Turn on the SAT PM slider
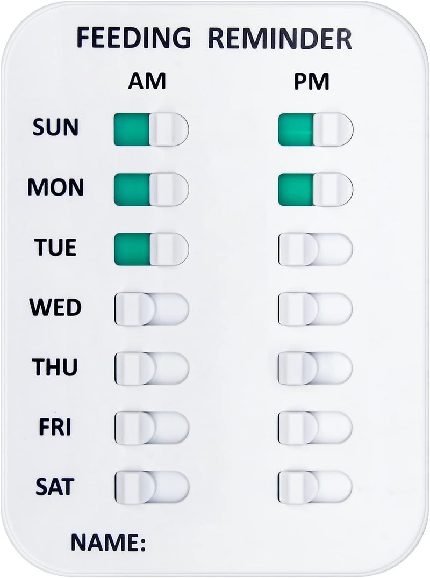Viewport: 430px width, 578px height. (316, 487)
